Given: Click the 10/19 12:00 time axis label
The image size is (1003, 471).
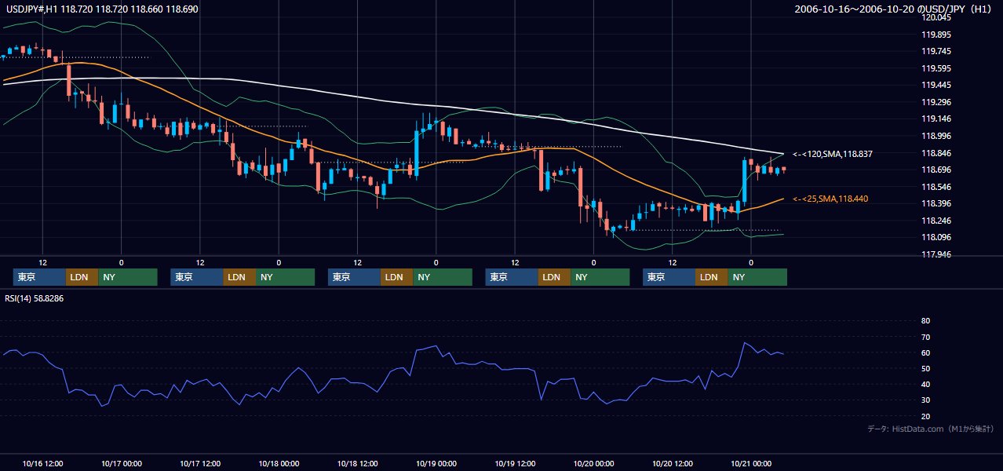Looking at the screenshot, I should click(515, 463).
